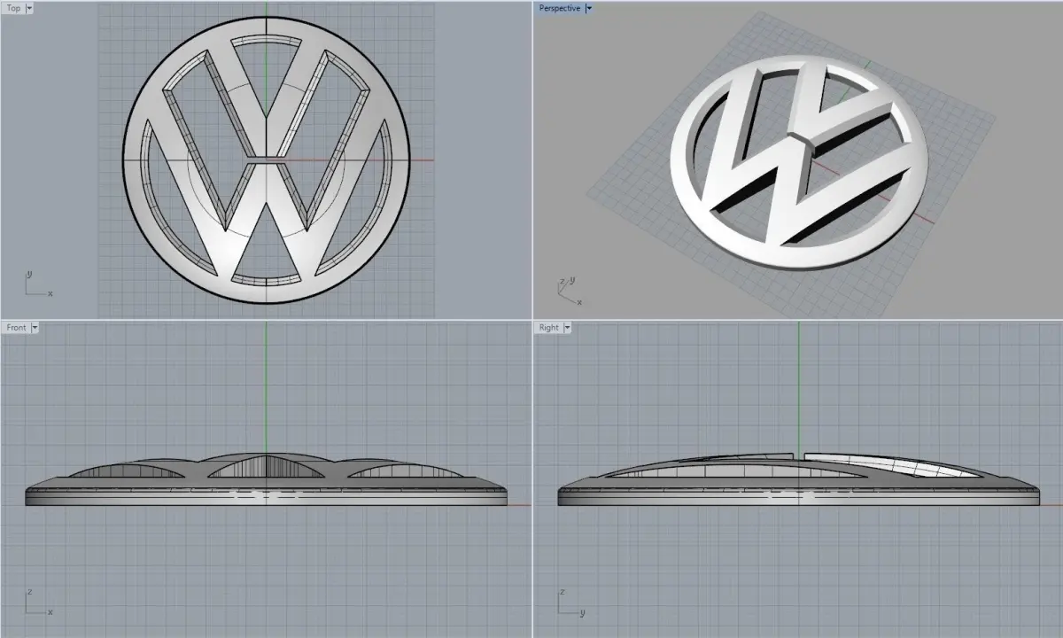1063x638 pixels.
Task: Open the Perspective viewport dropdown arrow
Action: (590, 8)
